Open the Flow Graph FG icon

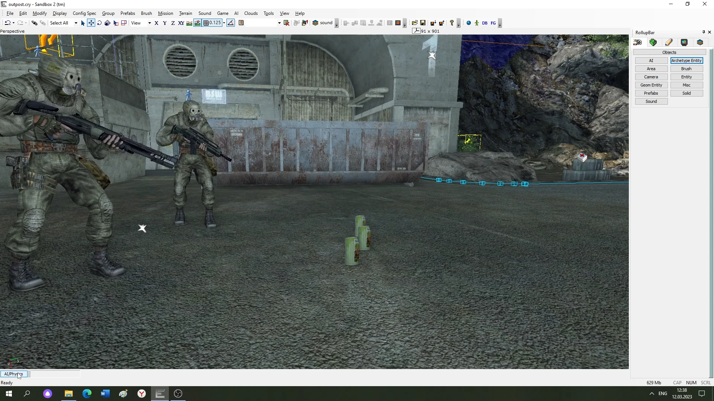click(x=493, y=23)
